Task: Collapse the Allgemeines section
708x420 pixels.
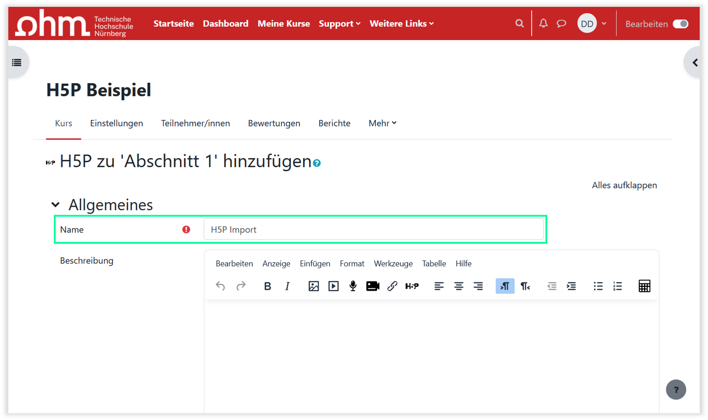Action: [56, 205]
